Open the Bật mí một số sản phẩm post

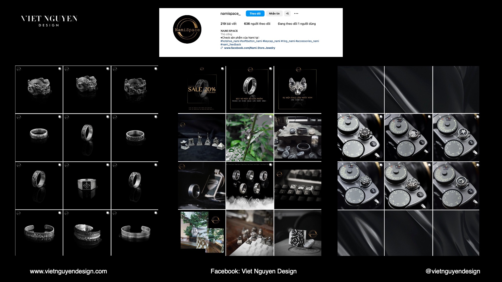pos(250,90)
